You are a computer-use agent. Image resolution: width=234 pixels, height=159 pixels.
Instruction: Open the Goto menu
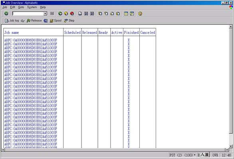tap(21, 7)
